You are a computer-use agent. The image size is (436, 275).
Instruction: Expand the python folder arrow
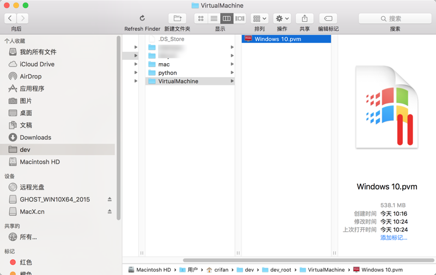pyautogui.click(x=232, y=72)
